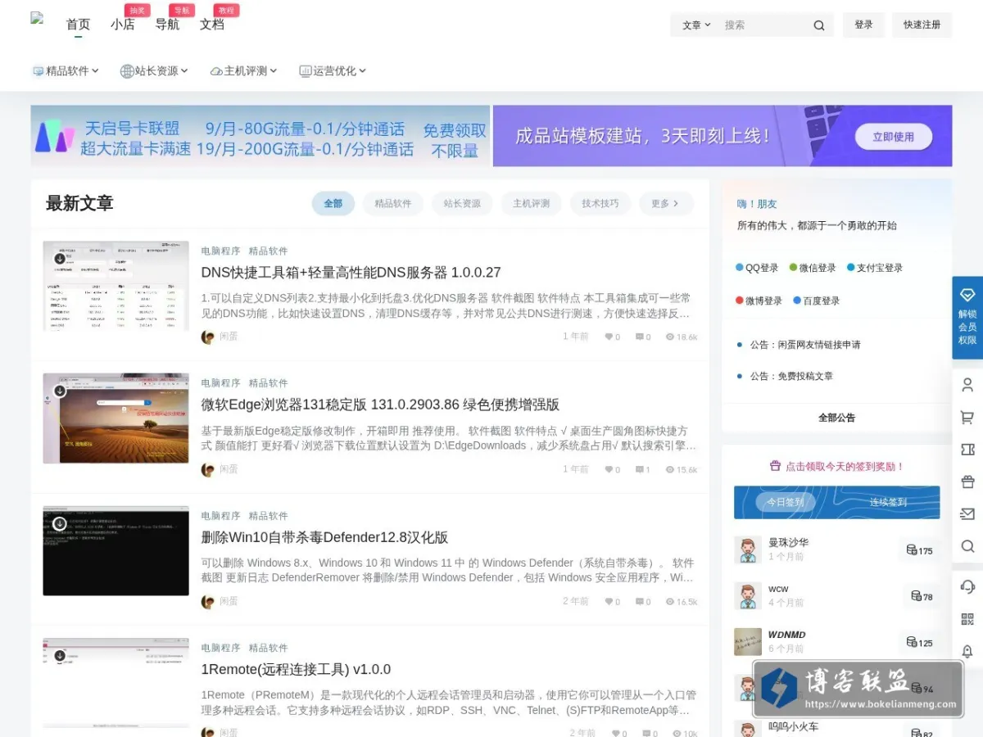The width and height of the screenshot is (983, 737).
Task: Click 曼珠沙华 user avatar
Action: tap(748, 549)
